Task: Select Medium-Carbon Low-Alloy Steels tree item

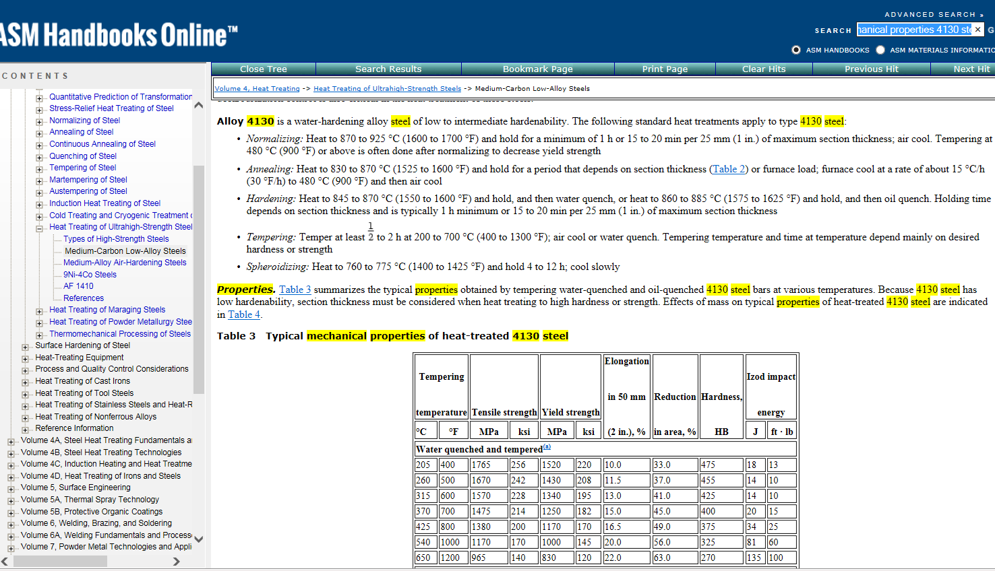Action: click(125, 251)
